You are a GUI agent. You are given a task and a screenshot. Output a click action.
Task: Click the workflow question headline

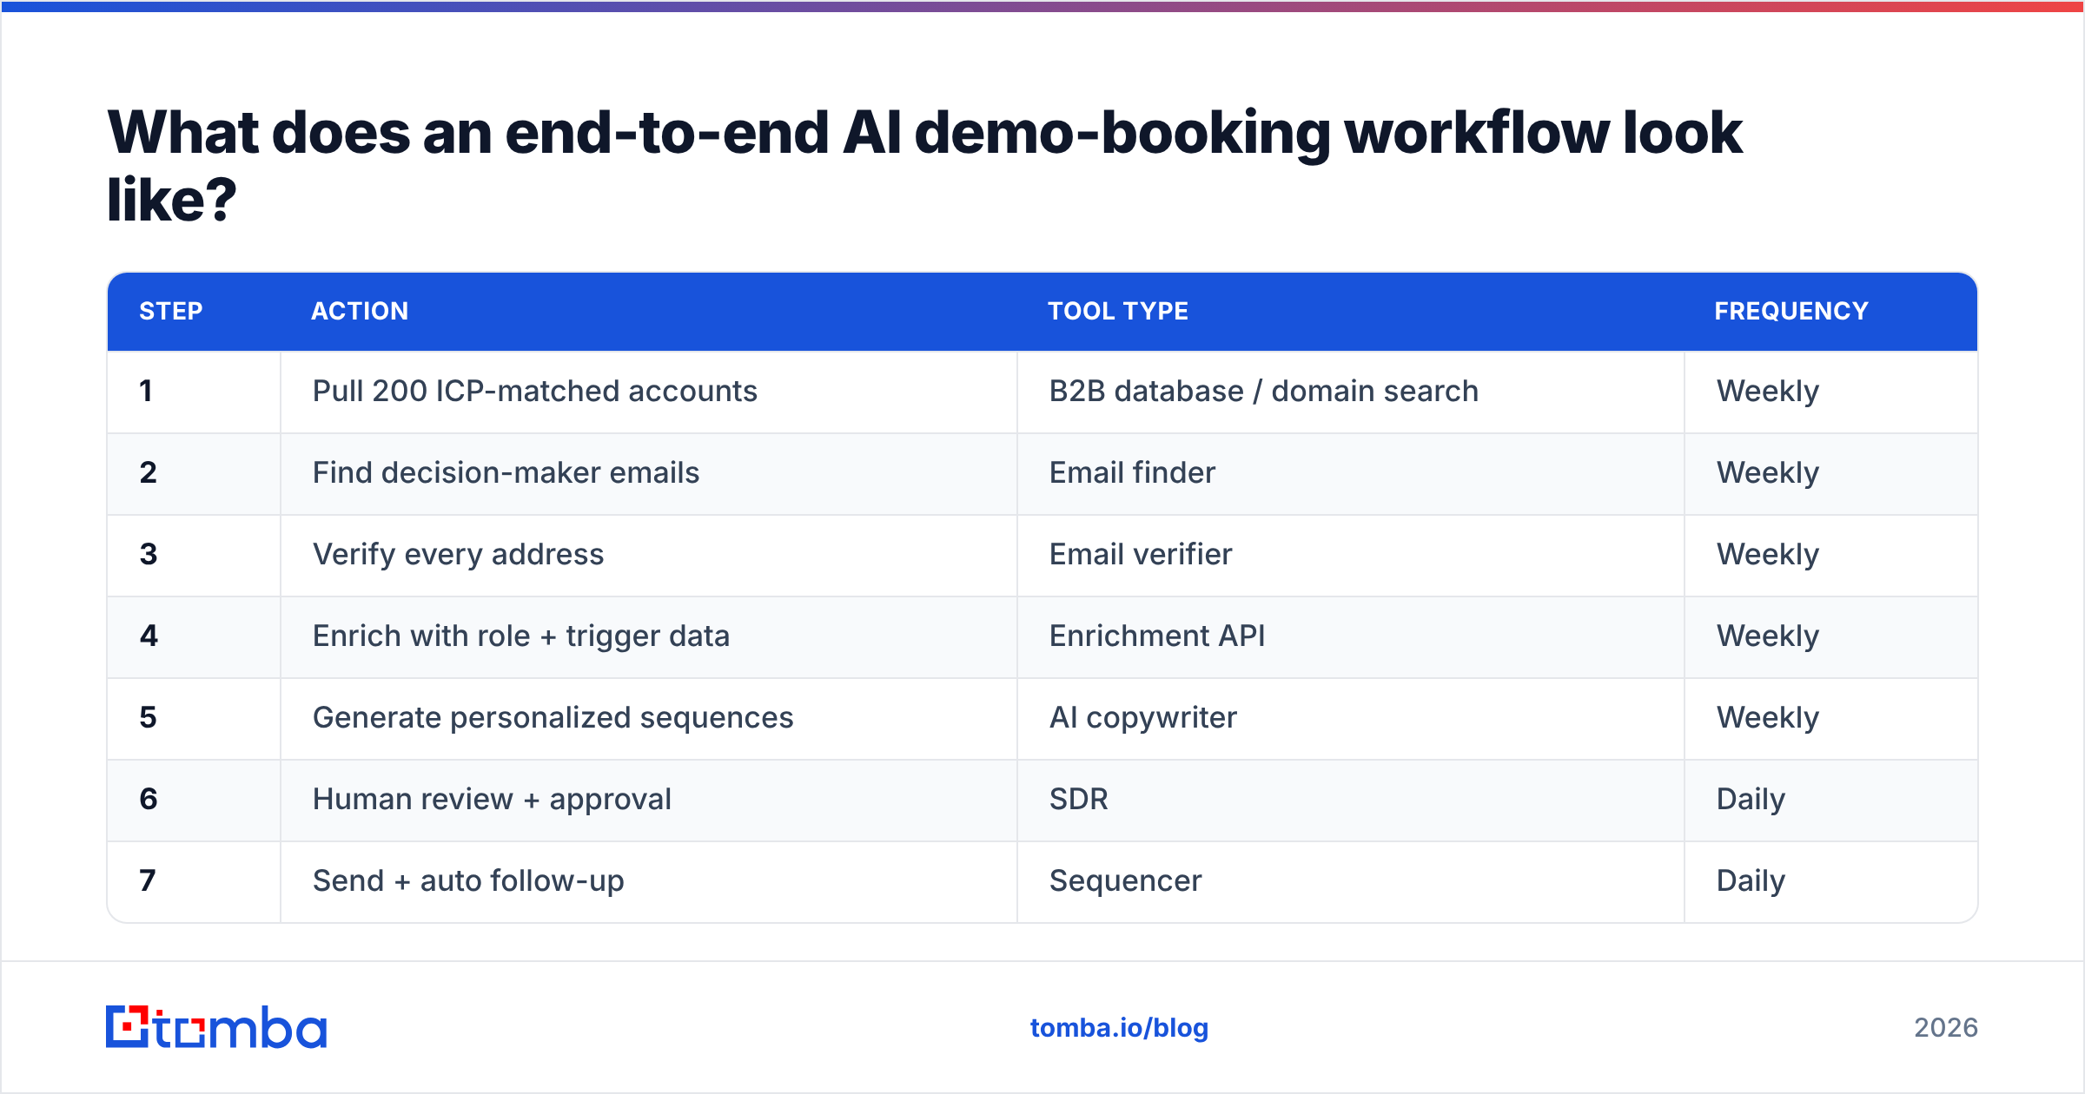(924, 166)
